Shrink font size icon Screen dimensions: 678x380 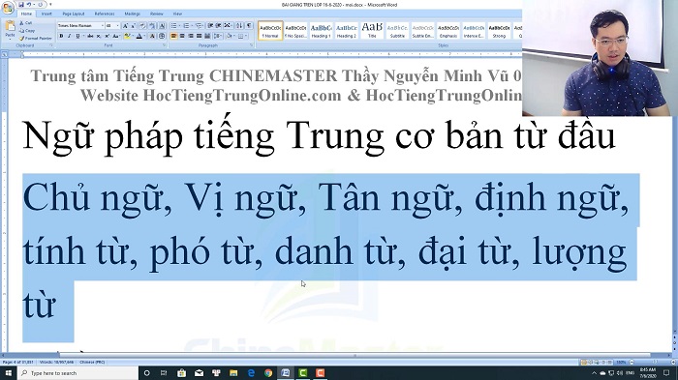coord(134,25)
